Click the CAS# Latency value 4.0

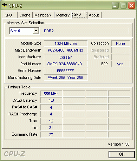(x=51, y=100)
